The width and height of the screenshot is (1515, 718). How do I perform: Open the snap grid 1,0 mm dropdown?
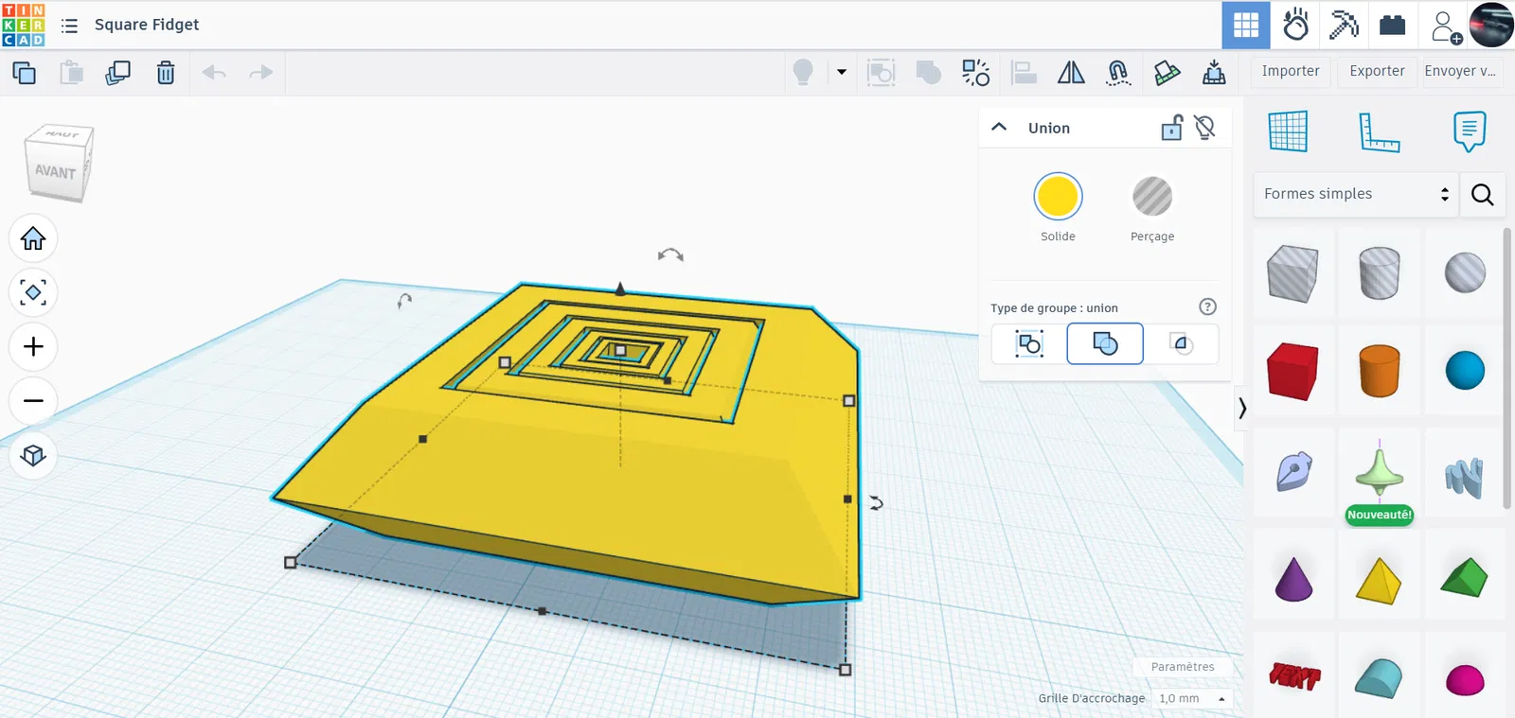coord(1192,698)
